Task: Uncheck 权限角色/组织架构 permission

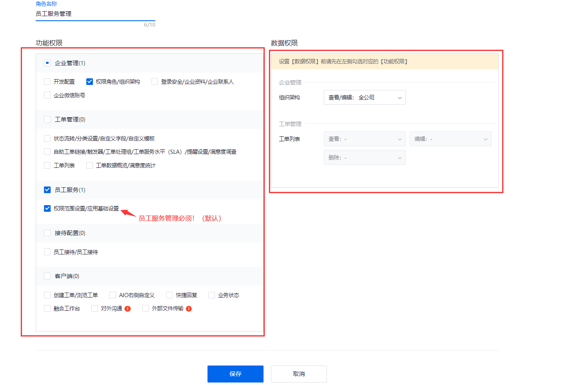Action: click(x=90, y=82)
